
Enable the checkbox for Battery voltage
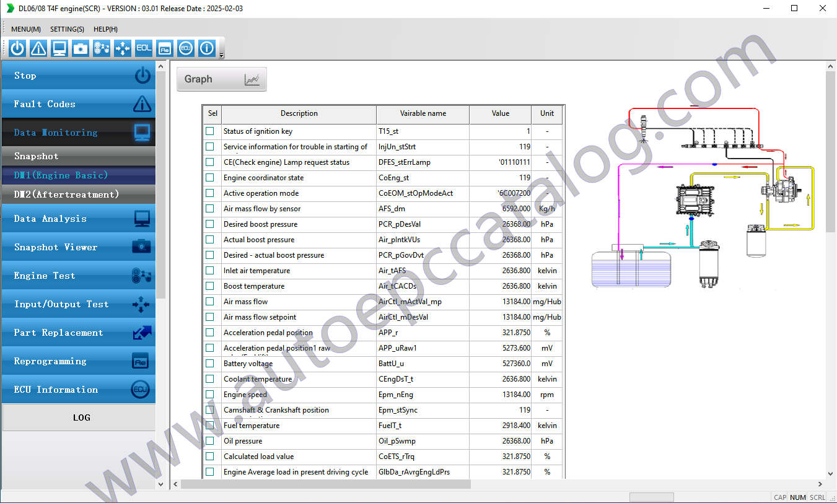(209, 364)
